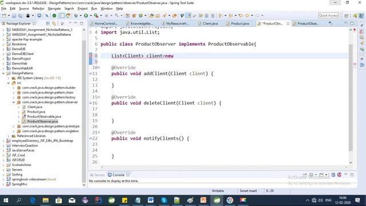Click the Open Perspective icon near Quick Access

347,15
